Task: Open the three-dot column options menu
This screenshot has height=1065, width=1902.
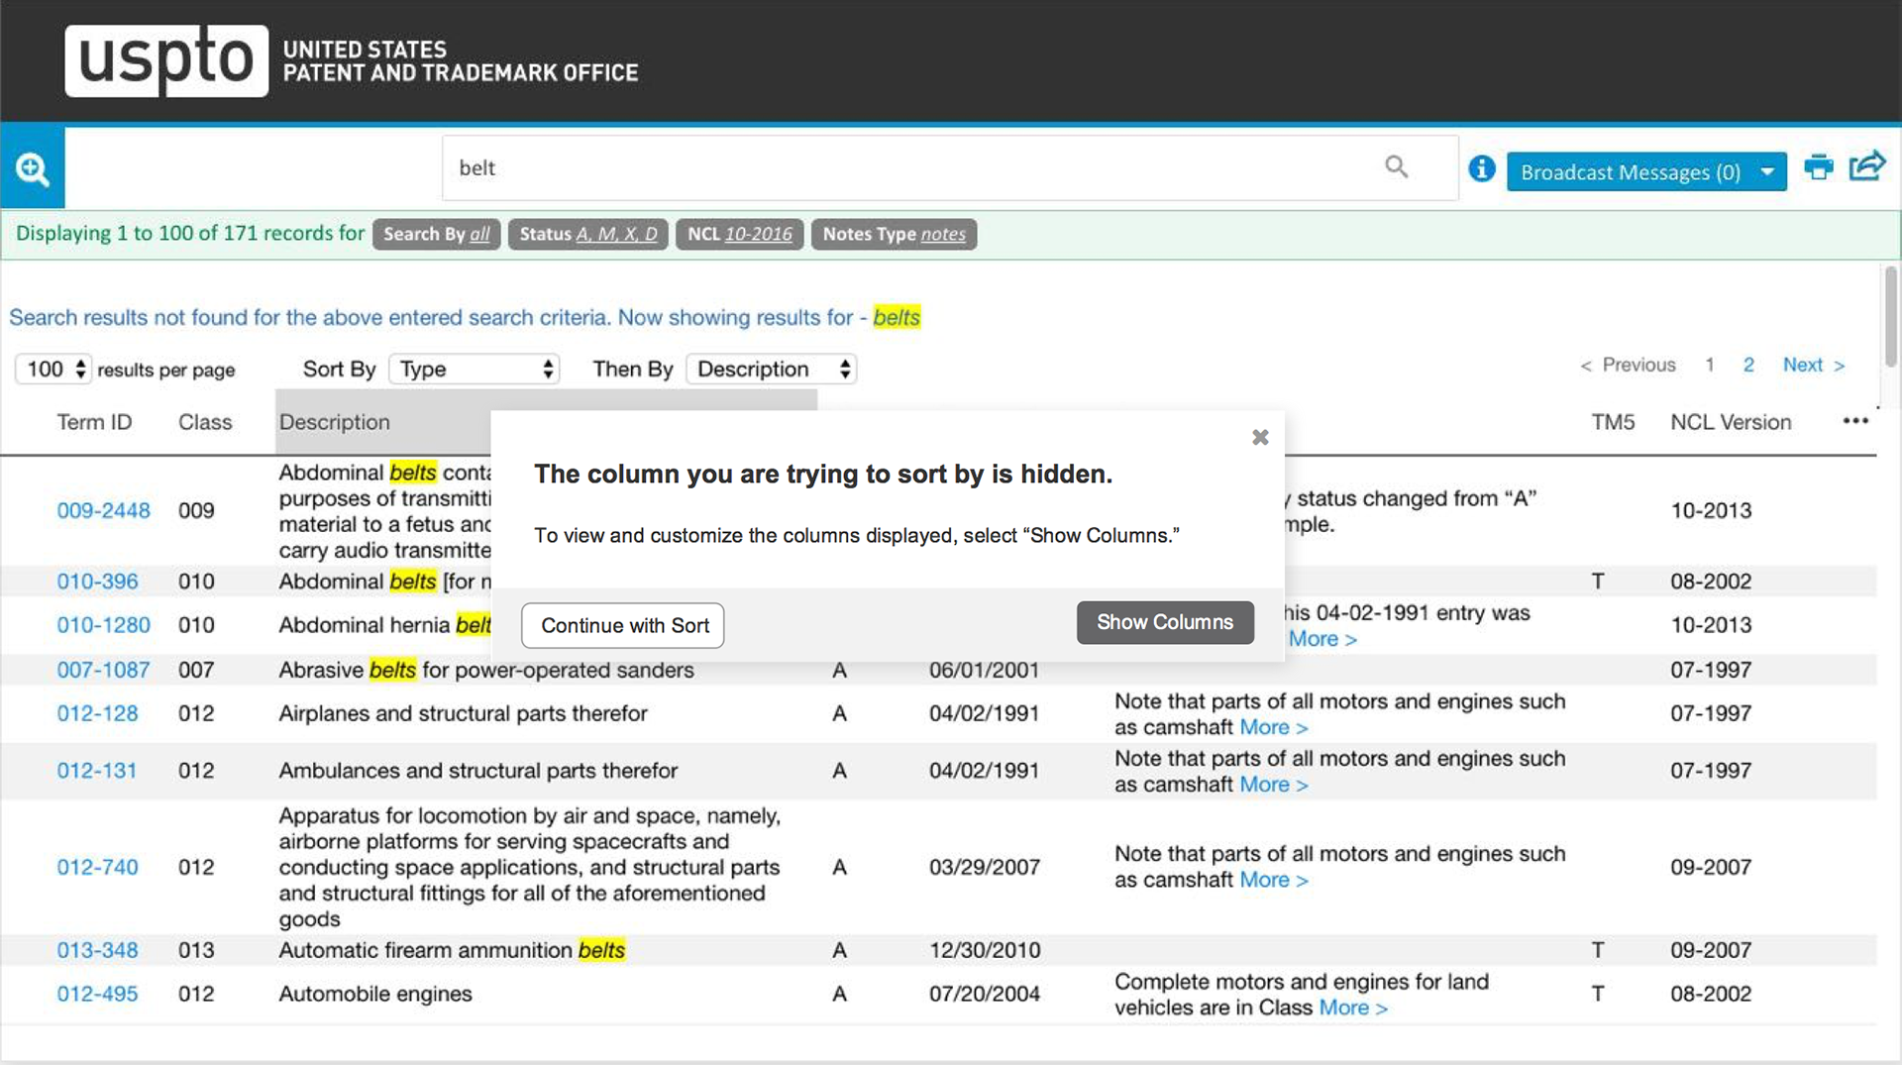Action: [1854, 421]
